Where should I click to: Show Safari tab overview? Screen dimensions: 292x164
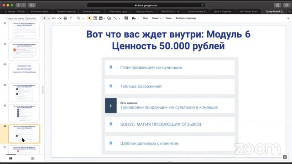[287, 5]
